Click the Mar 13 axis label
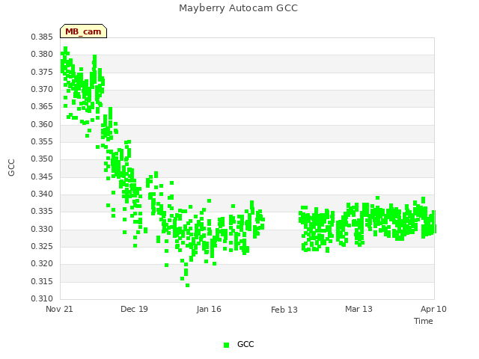Viewport: 479px width, 359px height. (x=359, y=309)
